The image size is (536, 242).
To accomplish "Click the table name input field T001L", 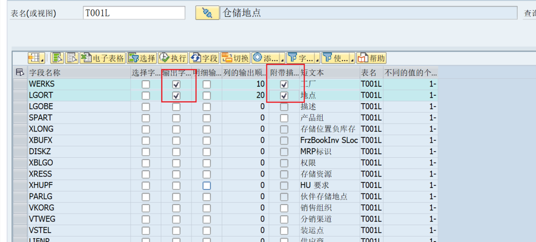I will [x=134, y=13].
